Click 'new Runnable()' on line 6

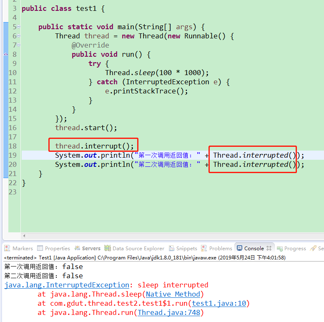(x=196, y=36)
